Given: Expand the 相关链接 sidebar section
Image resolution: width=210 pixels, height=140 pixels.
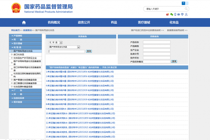Looking at the screenshot, I should [25, 102].
